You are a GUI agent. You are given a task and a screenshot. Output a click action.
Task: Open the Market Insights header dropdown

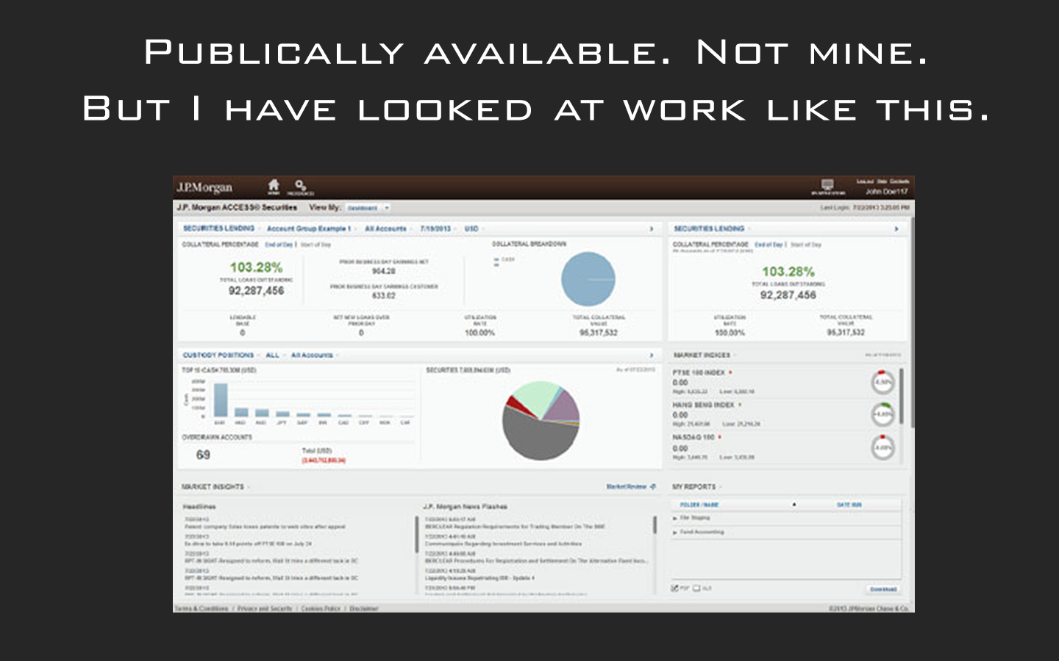point(216,487)
